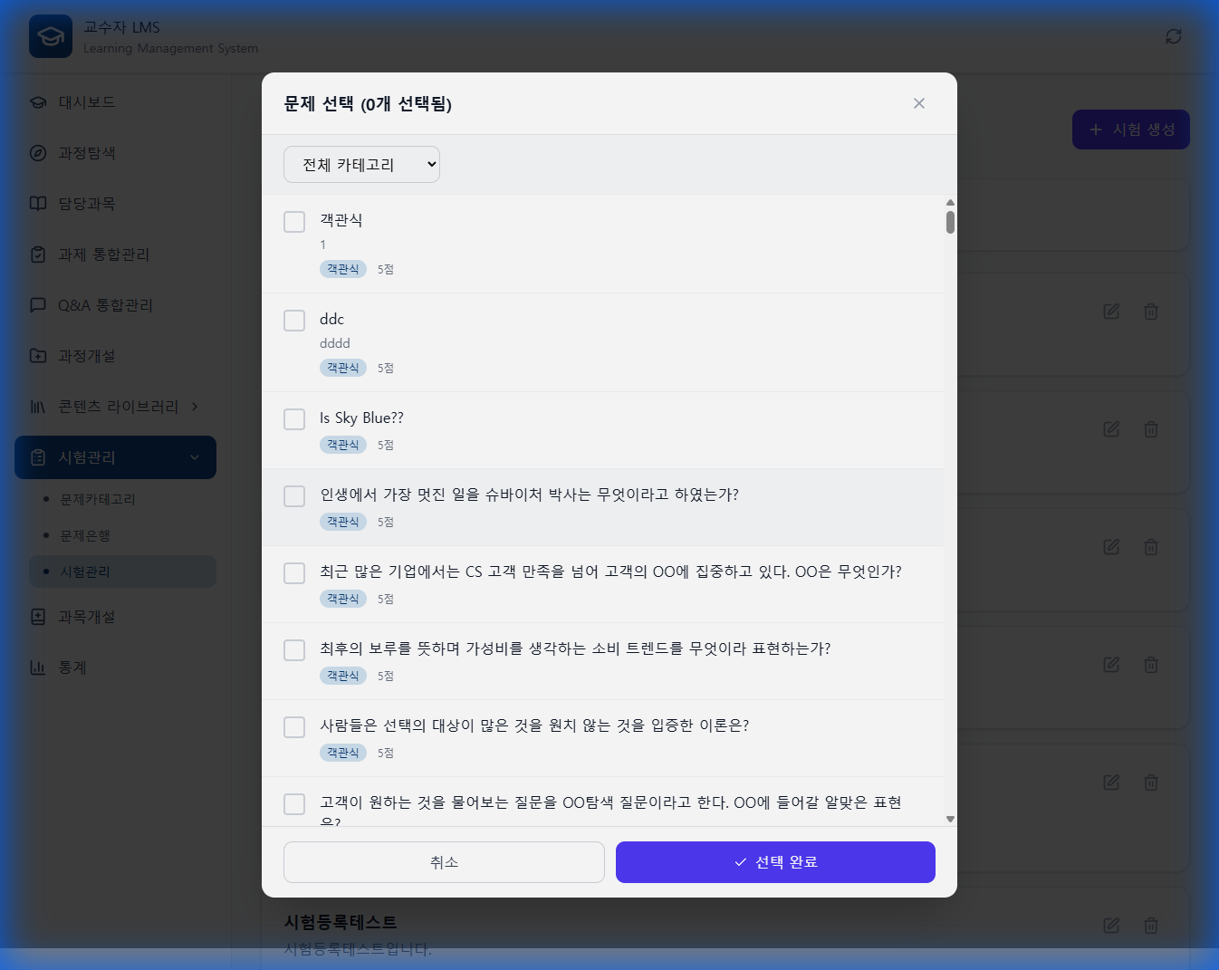Select the 과목개설 sidebar icon

click(37, 617)
